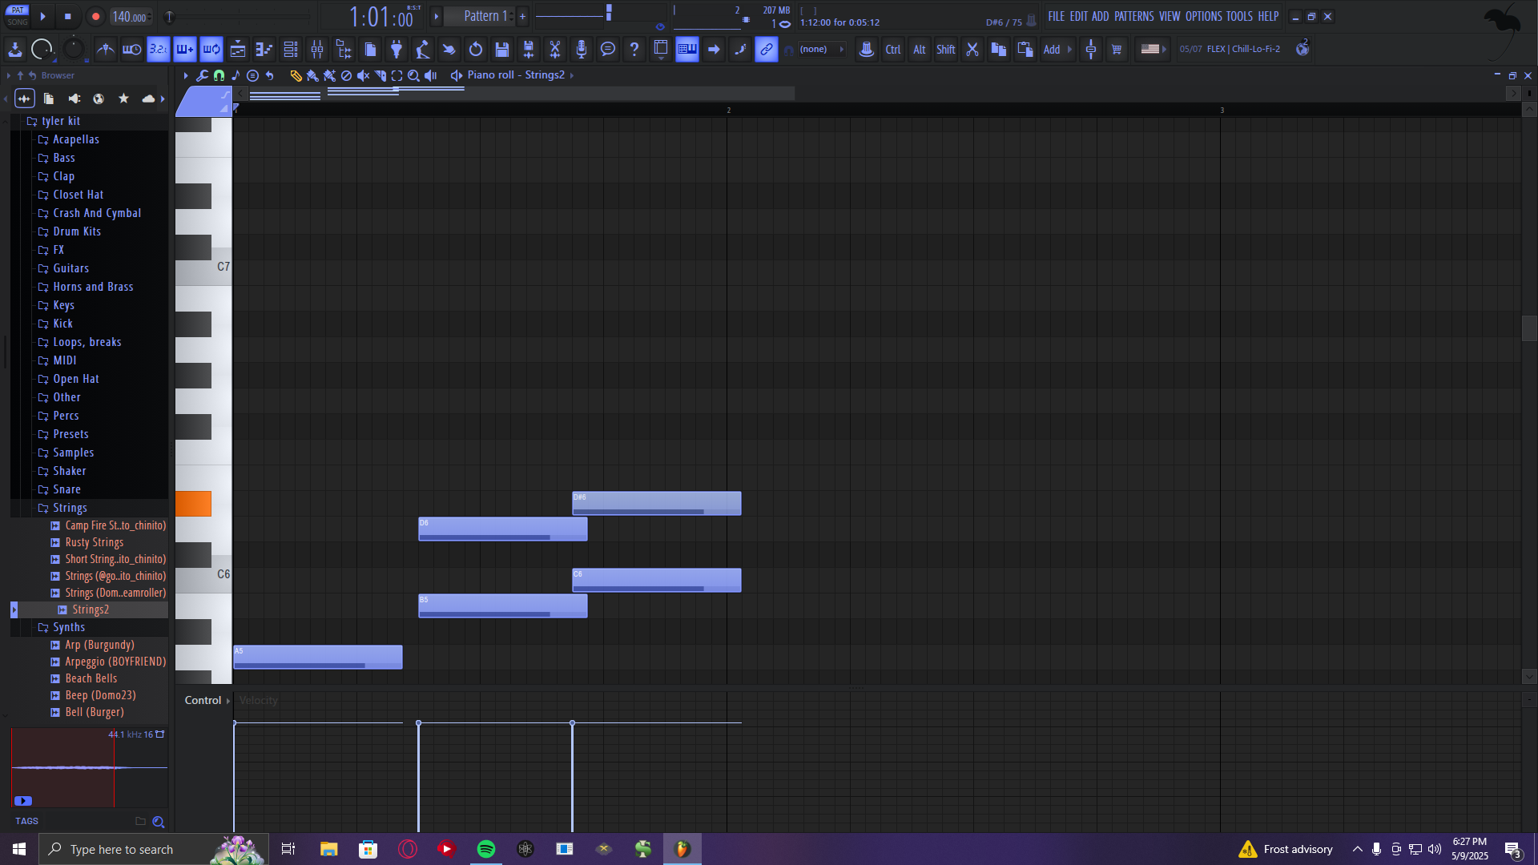The width and height of the screenshot is (1538, 865).
Task: Select the Strings2 sample in browser
Action: (x=91, y=610)
